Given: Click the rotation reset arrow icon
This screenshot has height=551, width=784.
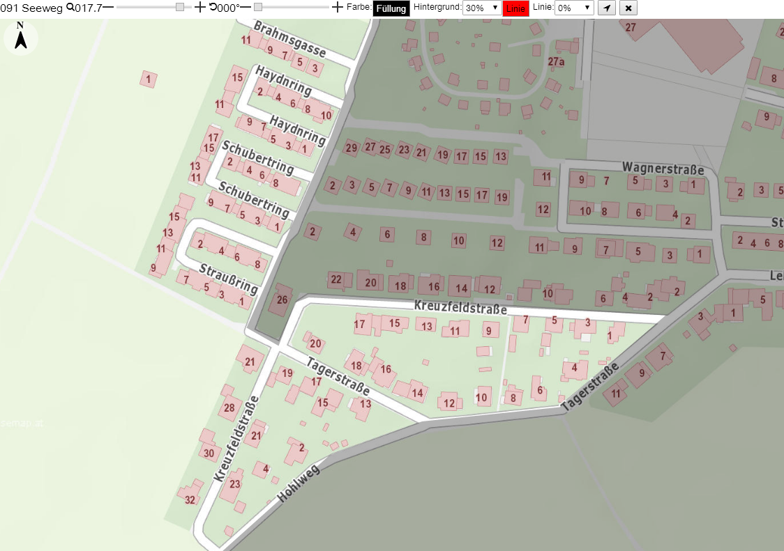Looking at the screenshot, I should coord(213,7).
